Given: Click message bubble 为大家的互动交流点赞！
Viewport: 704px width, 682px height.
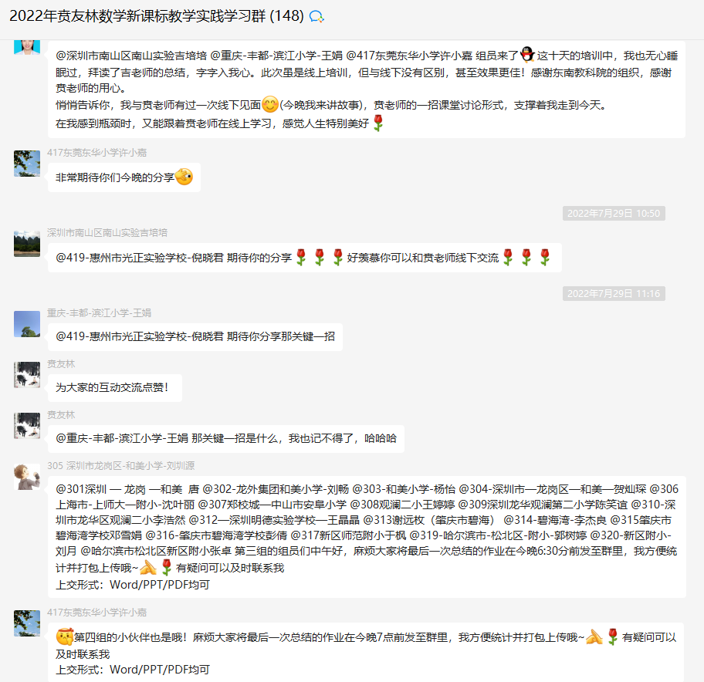Looking at the screenshot, I should coord(115,387).
